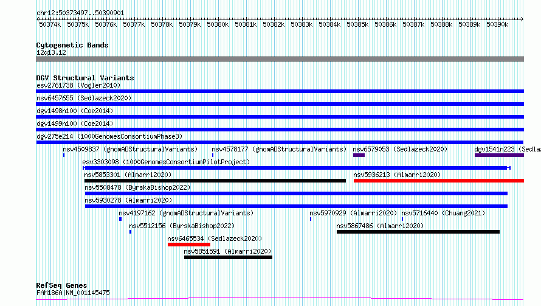Click the esv2761738 (Vogler2010) variant label
541x306 pixels.
click(78, 85)
